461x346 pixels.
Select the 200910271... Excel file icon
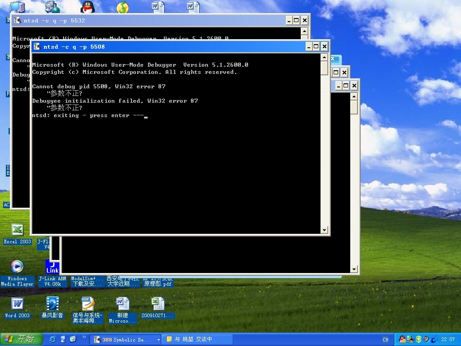[x=158, y=308]
